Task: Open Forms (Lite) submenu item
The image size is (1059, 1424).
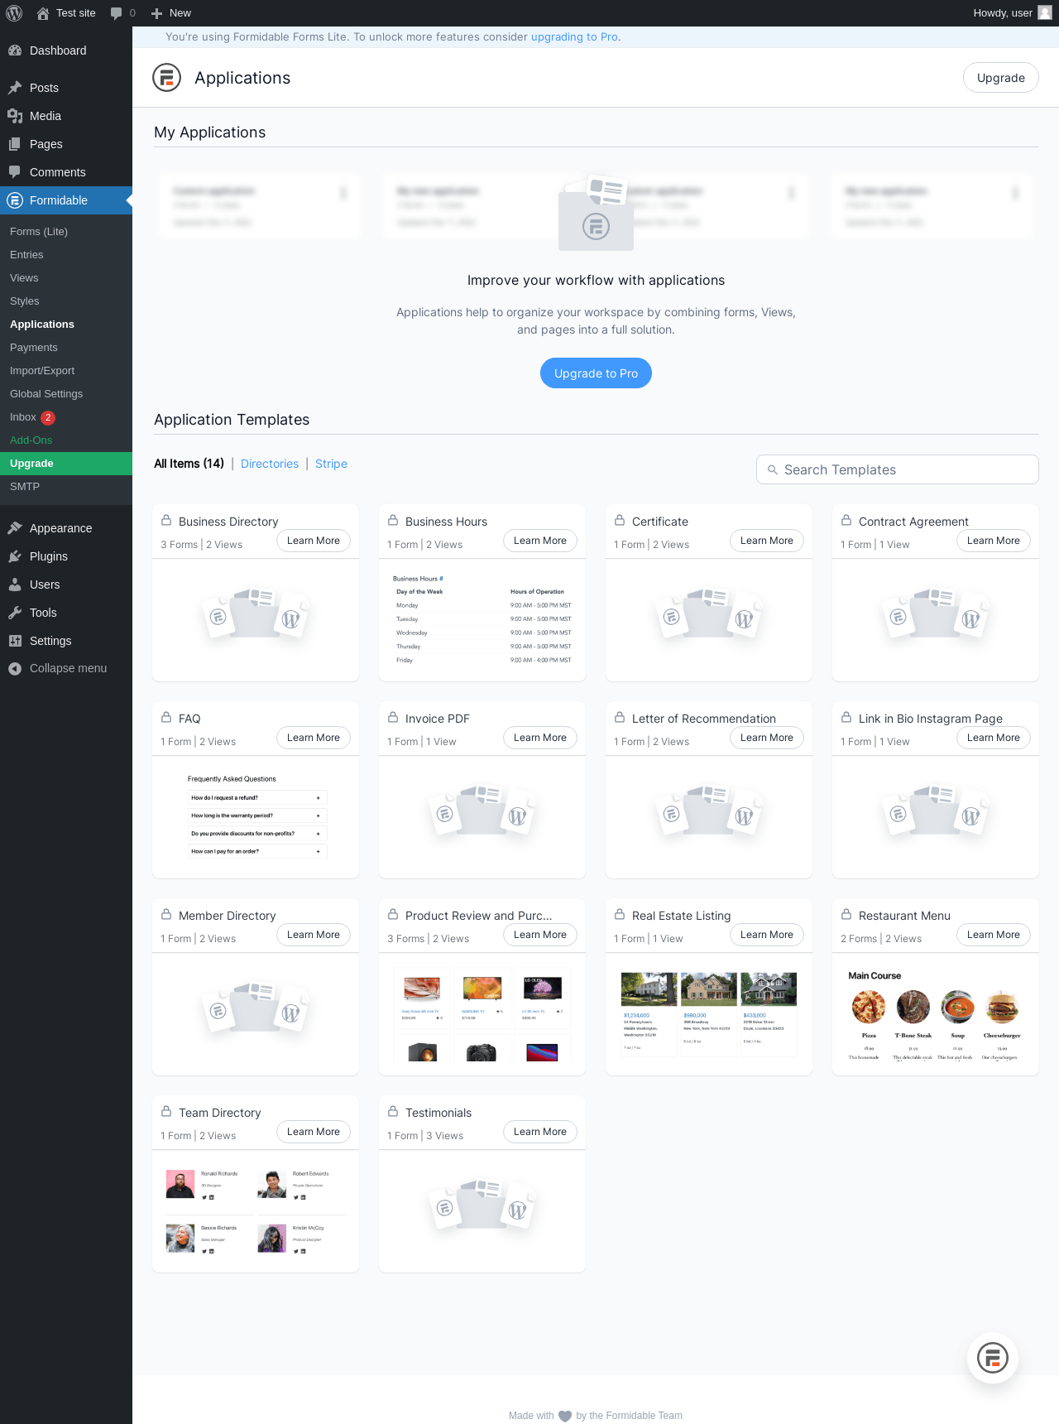Action: point(39,232)
